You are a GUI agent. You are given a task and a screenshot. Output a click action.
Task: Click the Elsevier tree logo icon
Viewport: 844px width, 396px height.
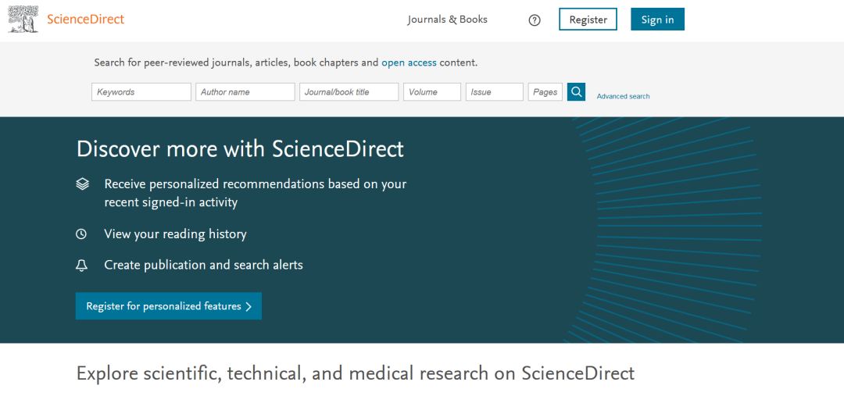tap(23, 20)
